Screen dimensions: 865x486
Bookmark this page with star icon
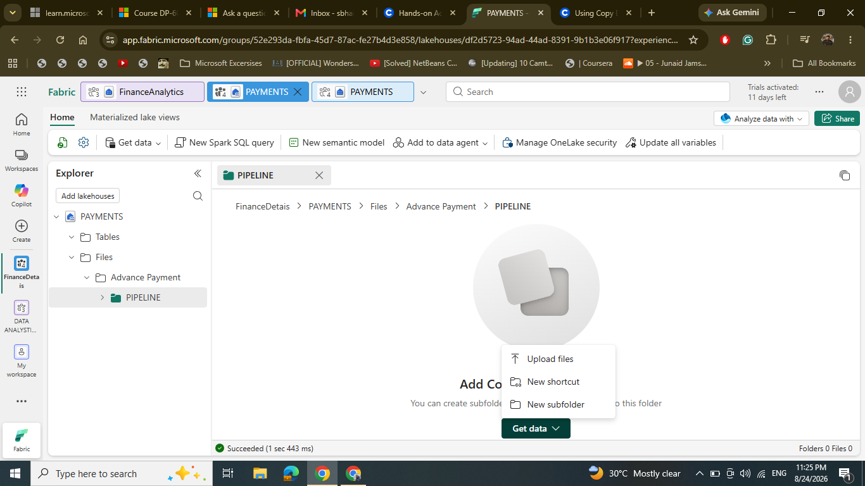tap(693, 39)
